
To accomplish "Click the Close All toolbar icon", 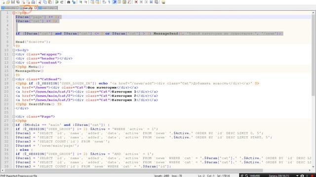I will (x=28, y=2).
